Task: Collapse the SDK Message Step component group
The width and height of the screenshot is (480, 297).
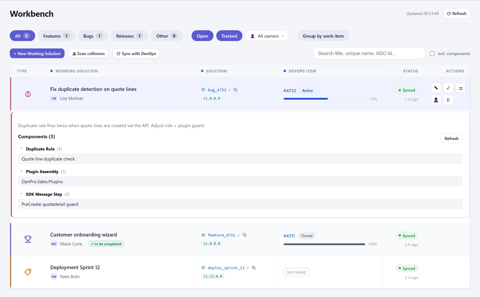Action: pyautogui.click(x=22, y=194)
